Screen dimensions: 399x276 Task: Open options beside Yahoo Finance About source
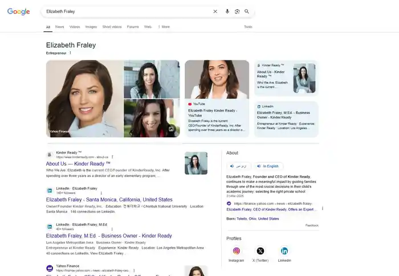[323, 208]
